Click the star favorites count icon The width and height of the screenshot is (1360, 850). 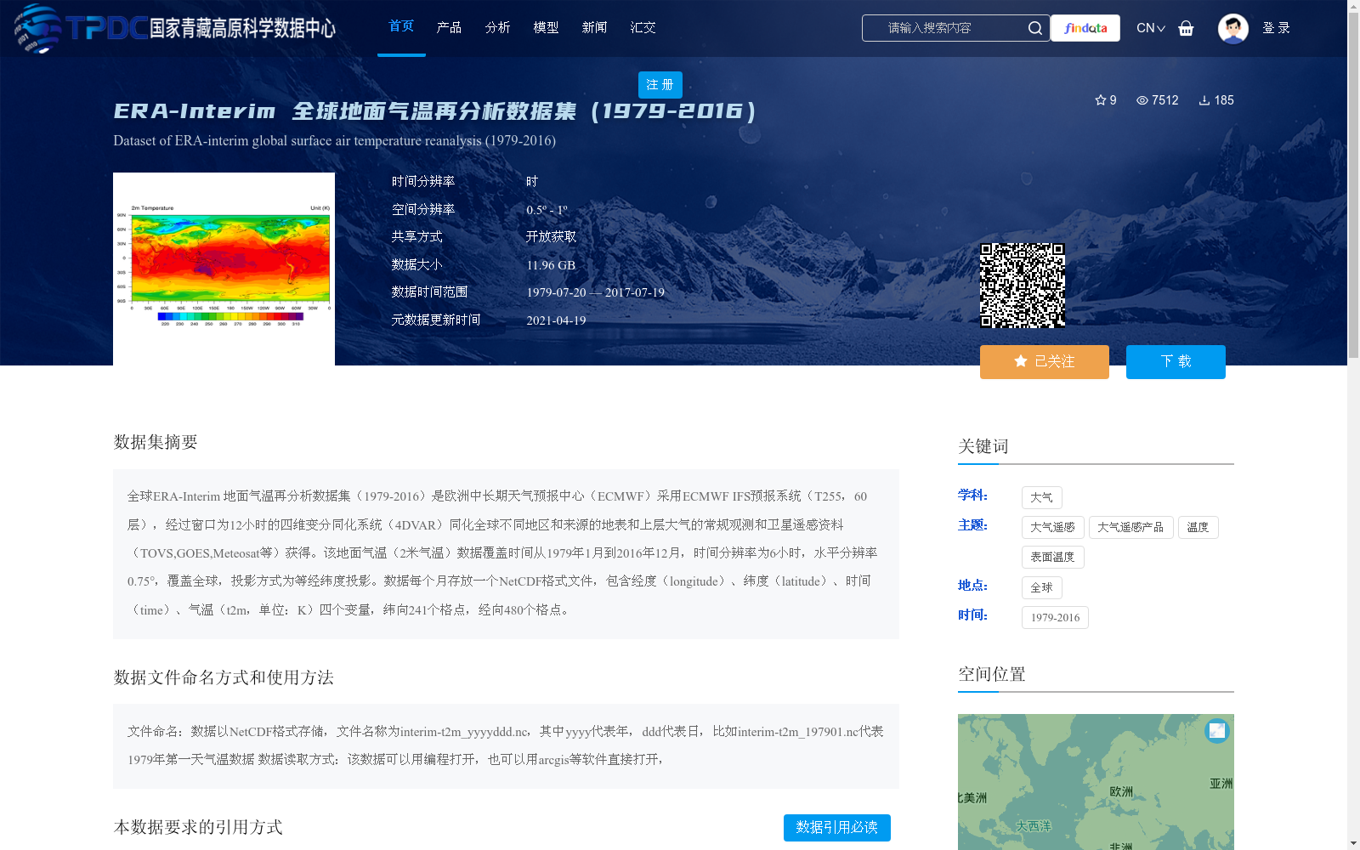1101,100
